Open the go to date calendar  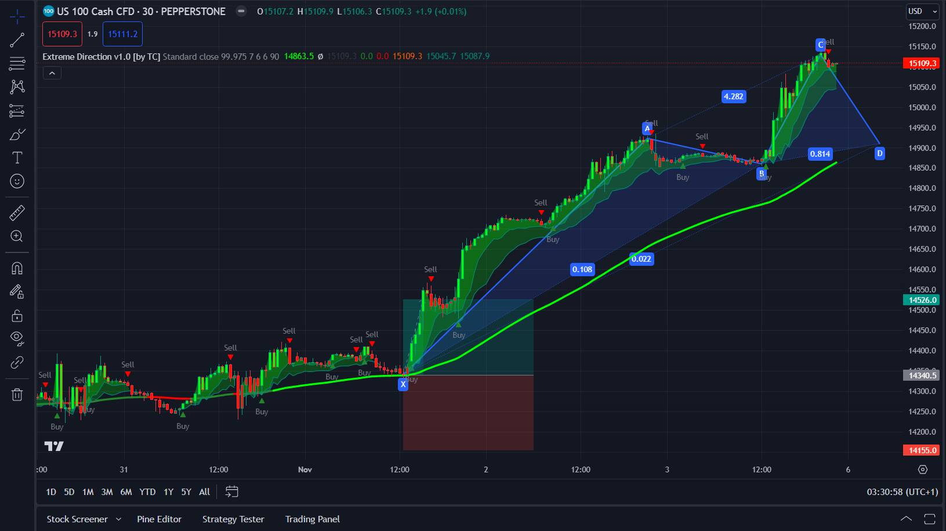click(231, 492)
